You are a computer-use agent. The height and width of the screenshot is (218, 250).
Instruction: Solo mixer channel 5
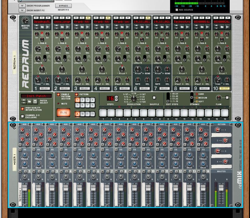pyautogui.click(x=80, y=172)
